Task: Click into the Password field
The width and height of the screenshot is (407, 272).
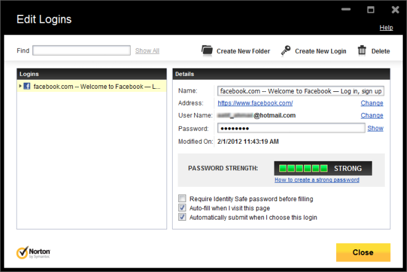Action: point(291,128)
